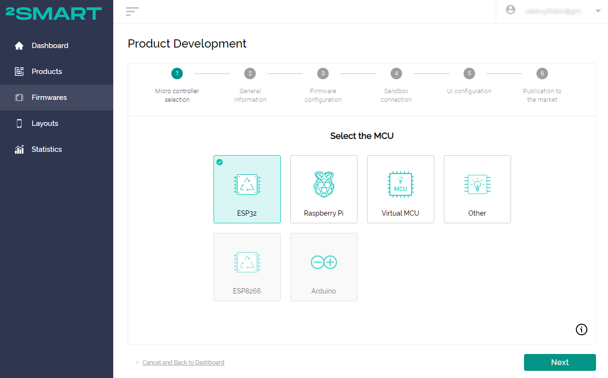
Task: Click the ESP32 chip icon
Action: point(247,184)
